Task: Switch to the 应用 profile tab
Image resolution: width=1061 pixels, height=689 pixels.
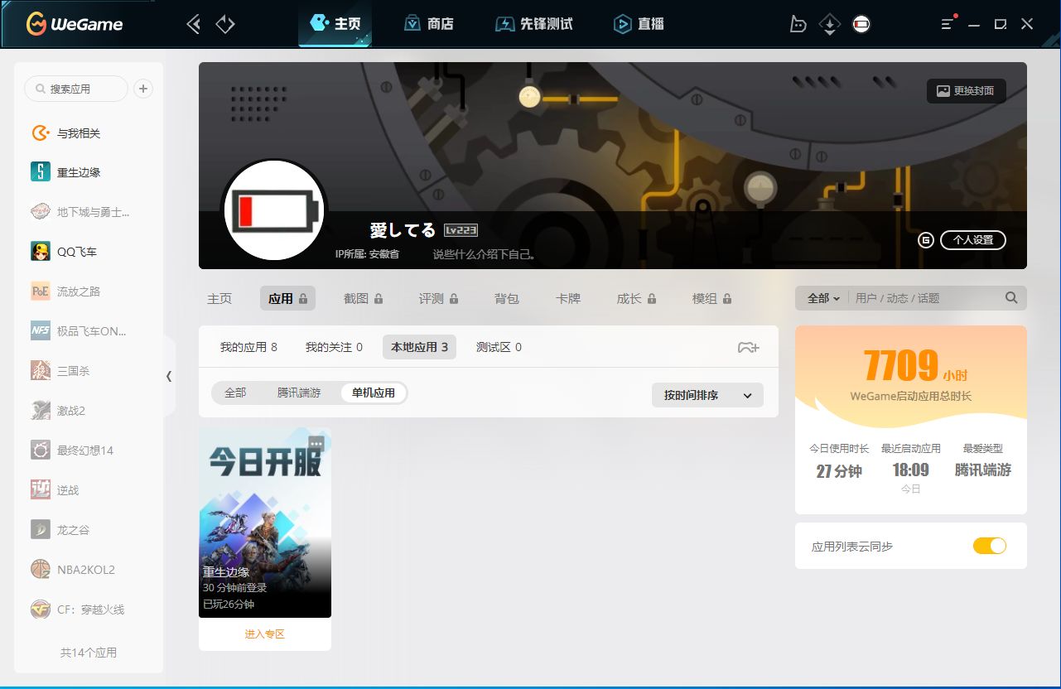Action: [287, 298]
